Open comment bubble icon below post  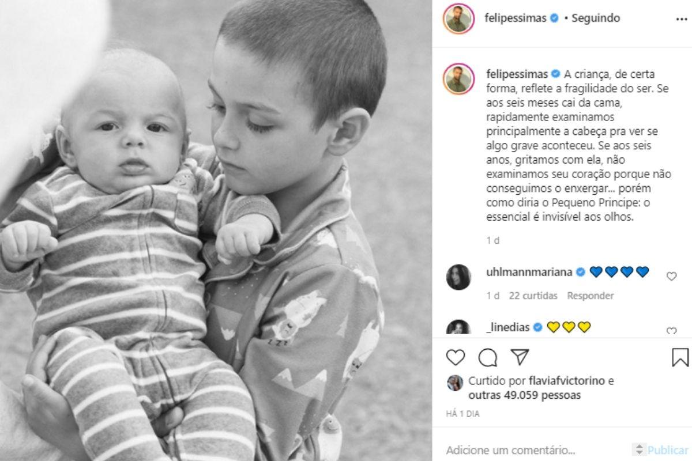(488, 358)
